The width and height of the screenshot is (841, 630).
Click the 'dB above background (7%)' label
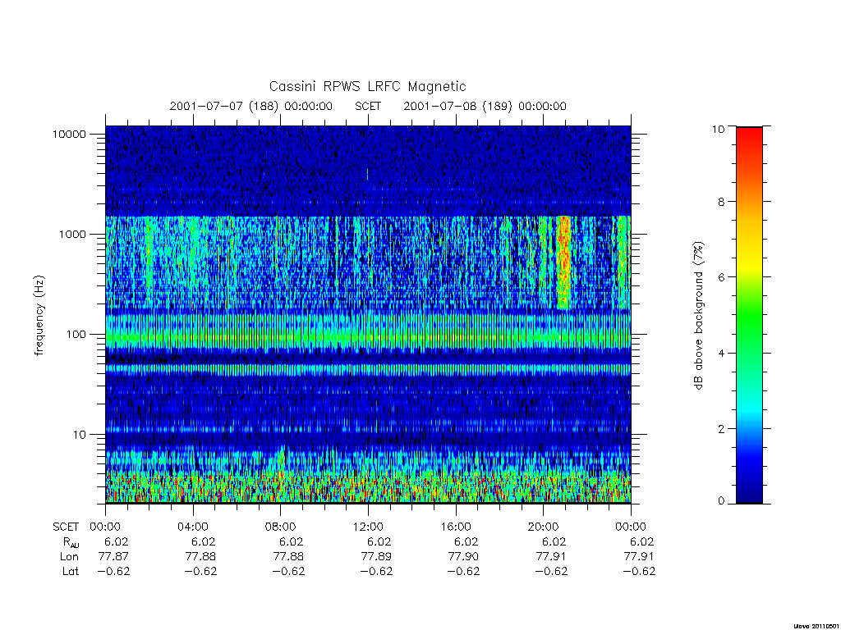point(697,316)
